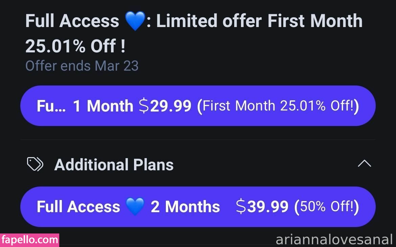Click the $29.99 price on the 1 Month button
The width and height of the screenshot is (396, 247).
(x=165, y=106)
